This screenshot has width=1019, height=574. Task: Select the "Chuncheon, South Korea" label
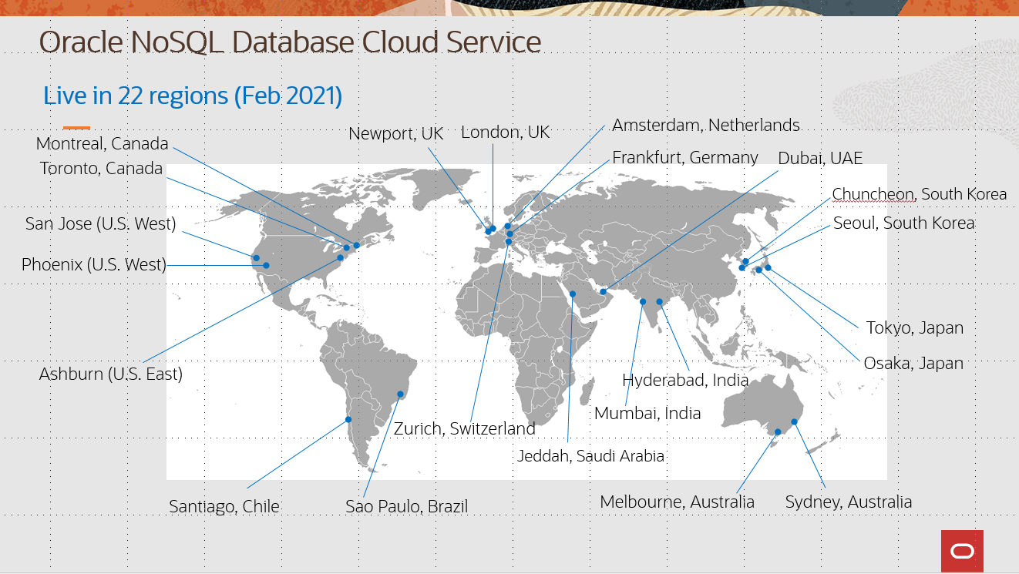click(x=920, y=194)
